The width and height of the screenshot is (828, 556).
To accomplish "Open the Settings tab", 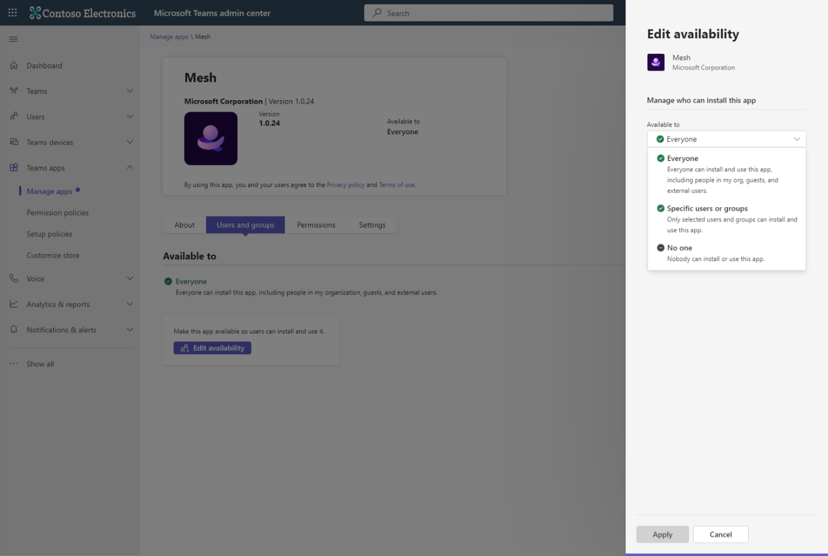I will (372, 225).
